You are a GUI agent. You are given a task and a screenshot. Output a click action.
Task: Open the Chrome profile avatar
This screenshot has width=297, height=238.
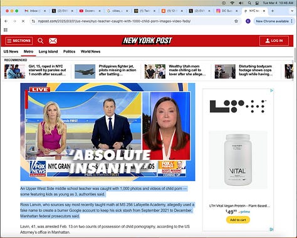tap(248, 21)
